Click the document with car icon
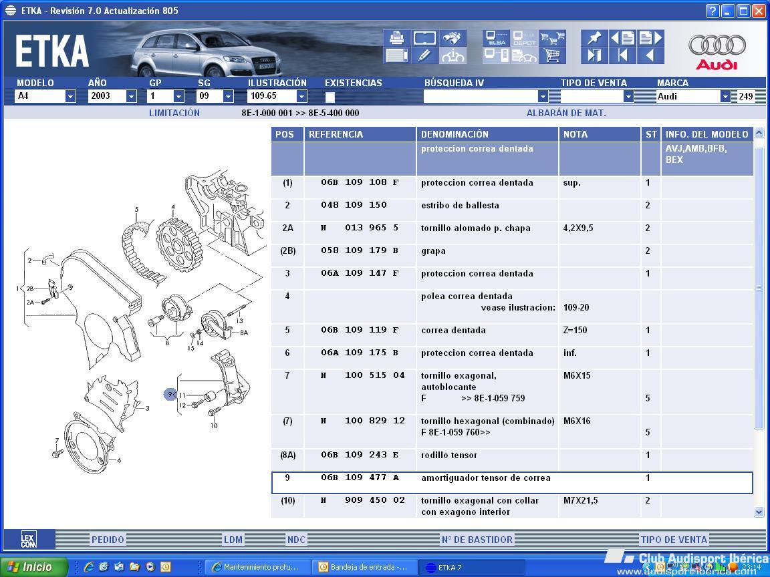This screenshot has width=770, height=577. (x=524, y=55)
